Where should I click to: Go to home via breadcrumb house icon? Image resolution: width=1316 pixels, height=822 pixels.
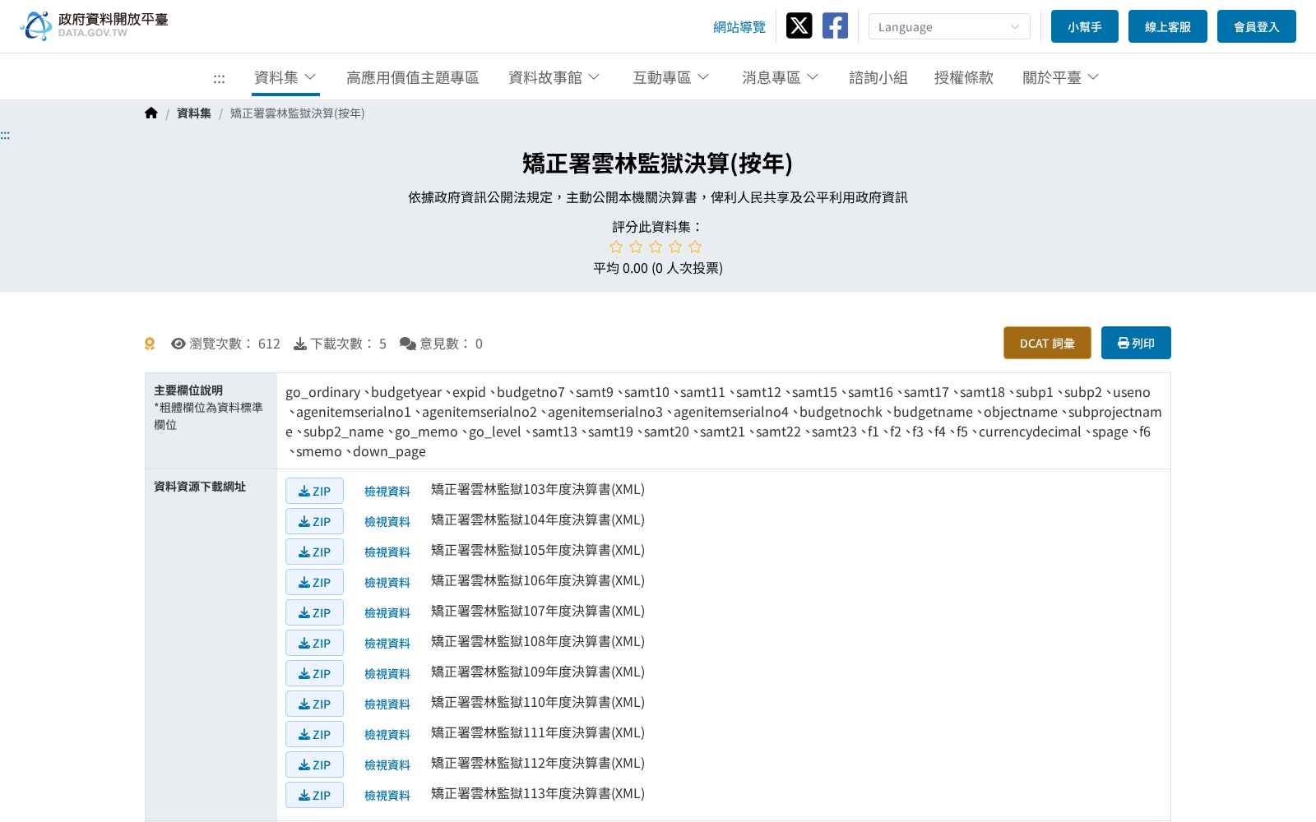151,113
